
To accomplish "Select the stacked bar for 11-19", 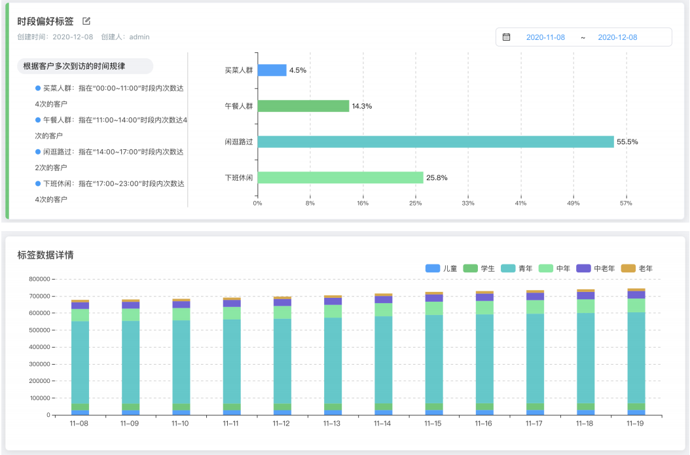I will [636, 354].
